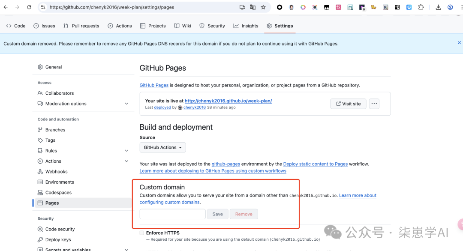Click the Deploy keys key icon
Image resolution: width=463 pixels, height=251 pixels.
pyautogui.click(x=40, y=239)
